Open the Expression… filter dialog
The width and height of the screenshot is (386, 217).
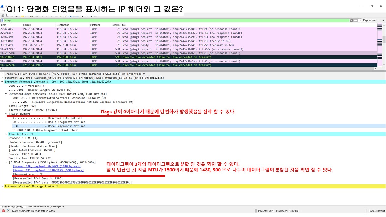[371, 20]
